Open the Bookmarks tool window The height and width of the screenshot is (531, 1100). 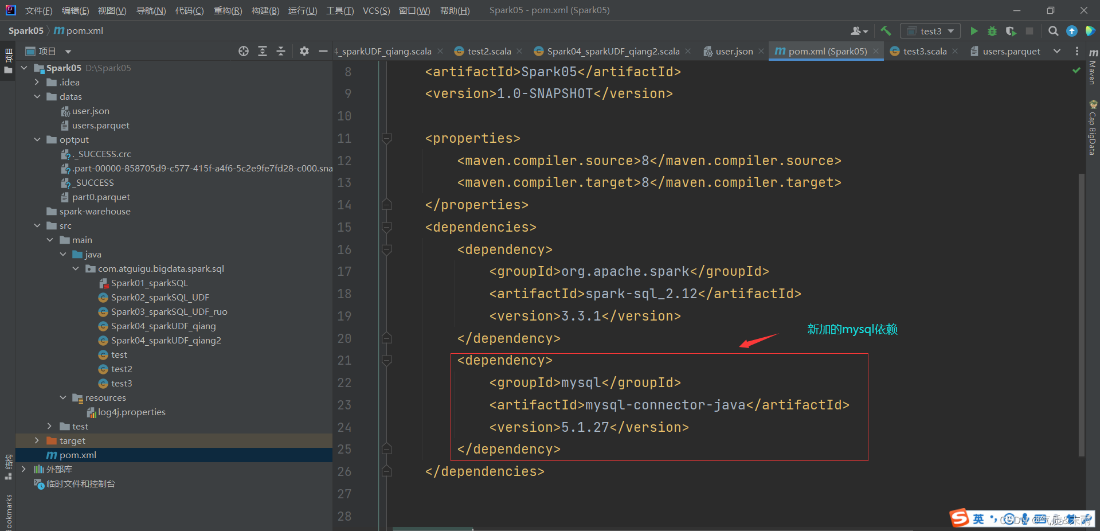[8, 512]
